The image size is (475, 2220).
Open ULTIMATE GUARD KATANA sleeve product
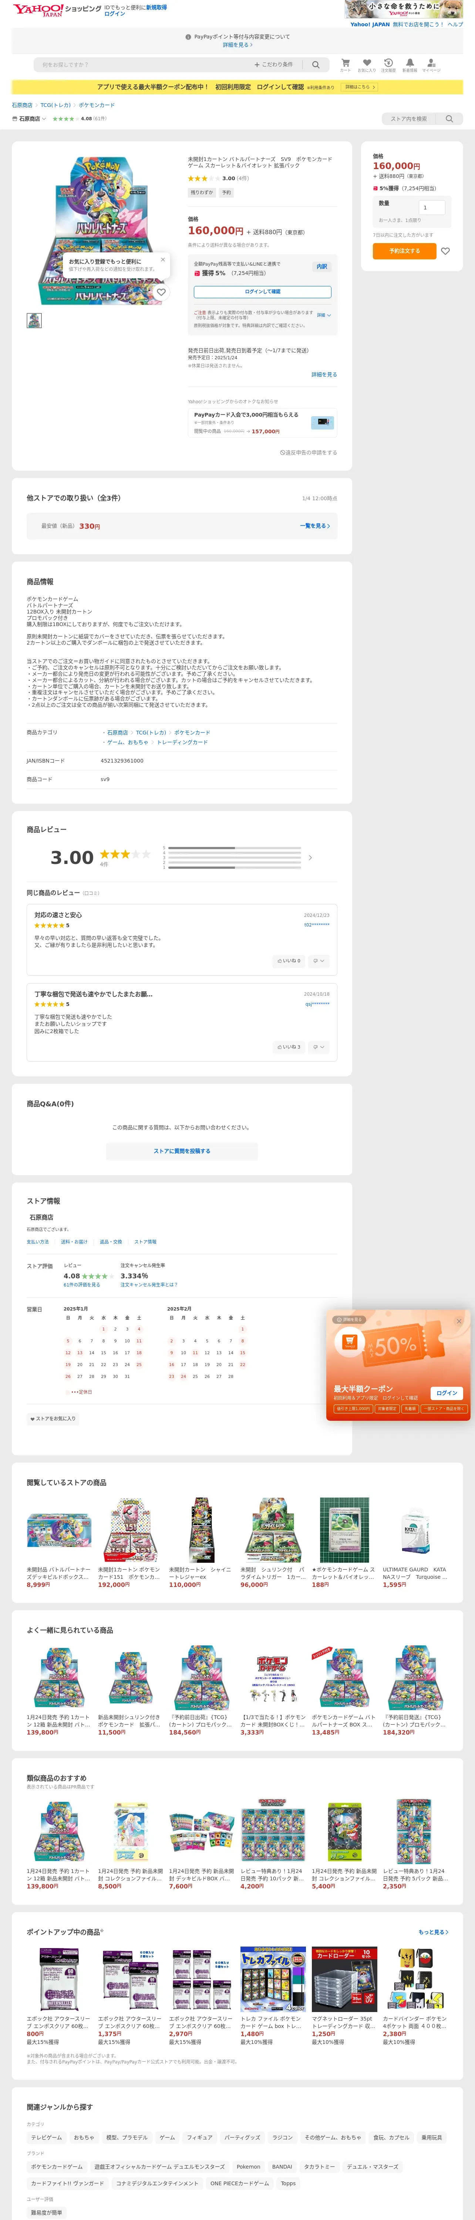tap(415, 1542)
